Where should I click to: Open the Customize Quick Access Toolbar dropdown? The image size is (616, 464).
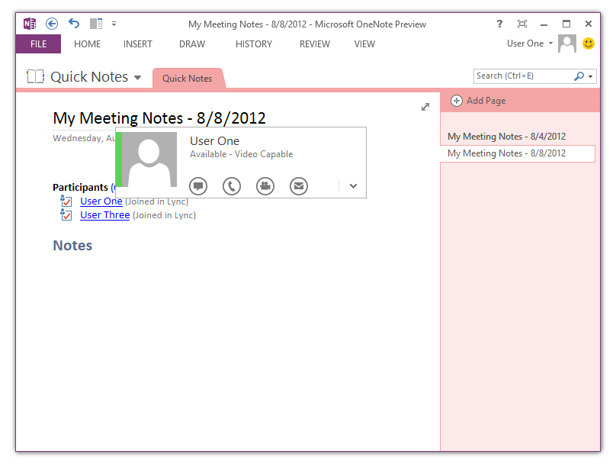coord(114,24)
